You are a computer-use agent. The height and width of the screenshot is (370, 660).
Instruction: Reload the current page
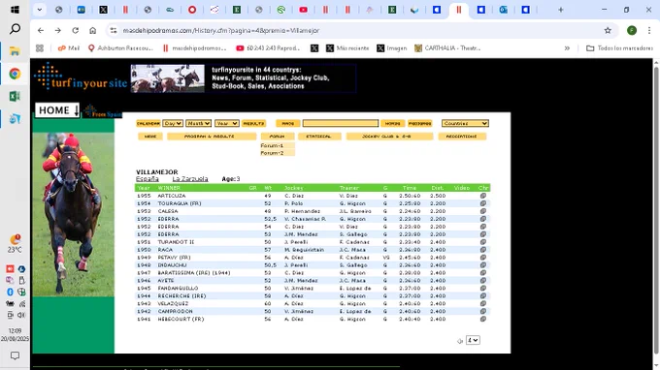pyautogui.click(x=76, y=30)
